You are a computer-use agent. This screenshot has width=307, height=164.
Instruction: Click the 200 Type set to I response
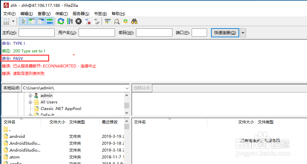(x=24, y=51)
